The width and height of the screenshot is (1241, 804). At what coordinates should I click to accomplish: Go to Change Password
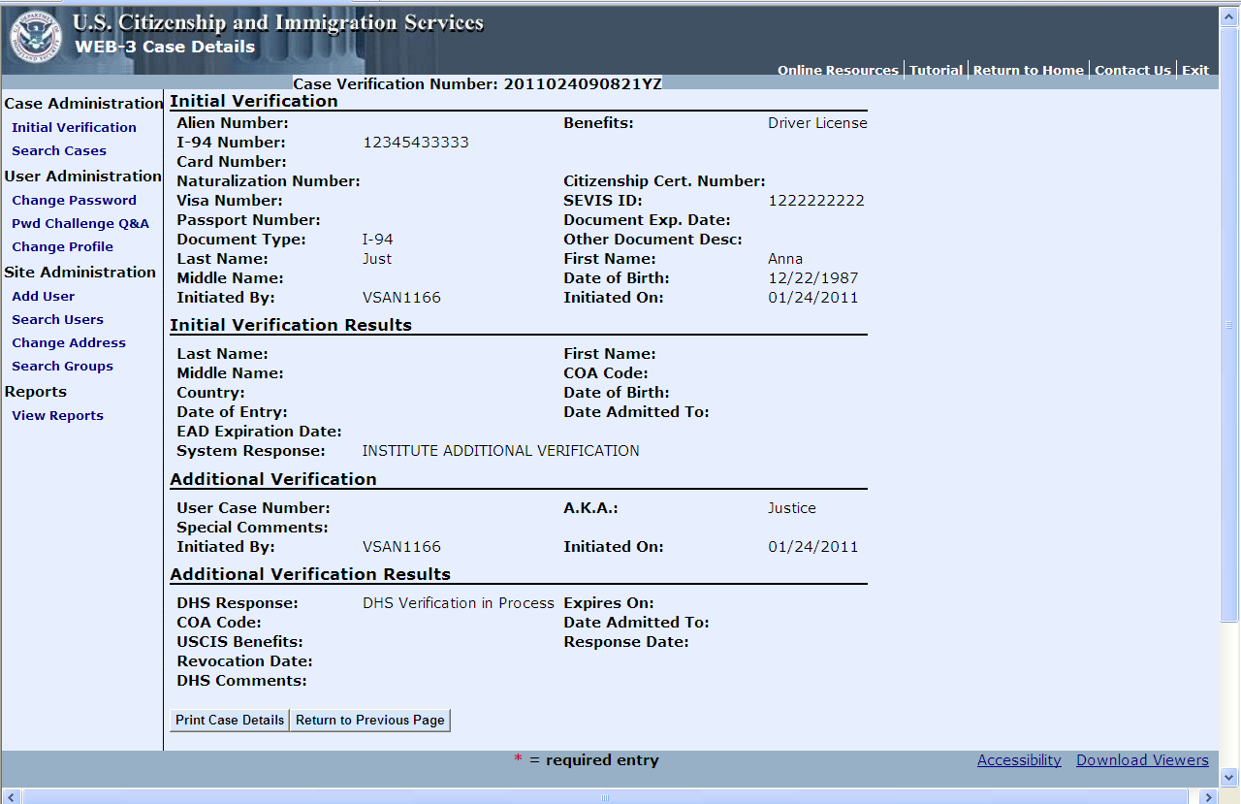(x=74, y=200)
